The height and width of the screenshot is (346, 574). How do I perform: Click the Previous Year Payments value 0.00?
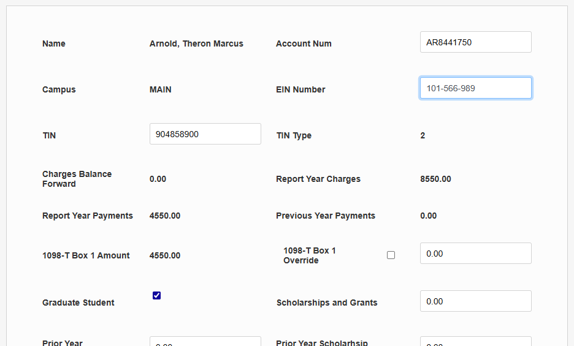coord(428,216)
